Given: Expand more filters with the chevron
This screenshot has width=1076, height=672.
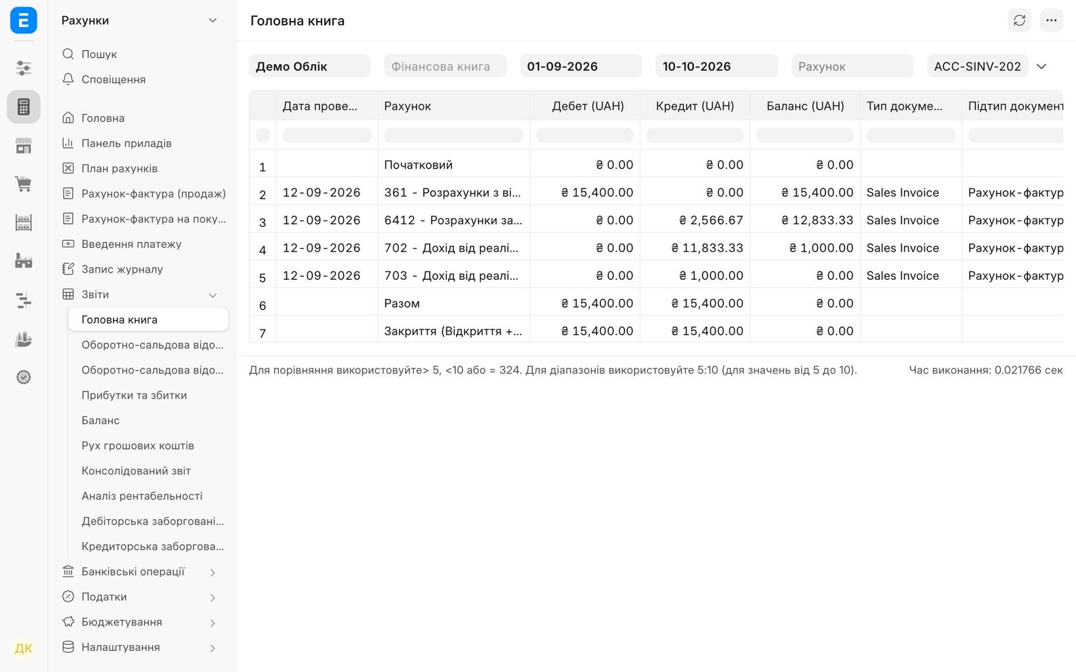Looking at the screenshot, I should pos(1041,66).
